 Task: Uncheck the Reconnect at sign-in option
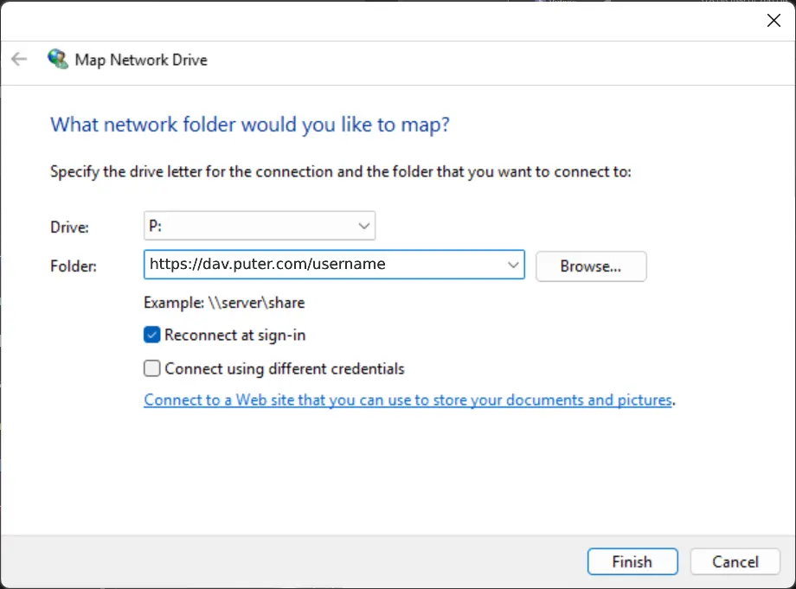[x=151, y=335]
